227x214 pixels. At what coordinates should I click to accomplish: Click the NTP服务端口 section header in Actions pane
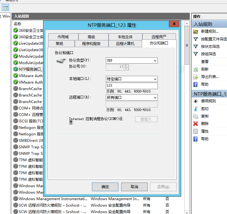[209, 94]
